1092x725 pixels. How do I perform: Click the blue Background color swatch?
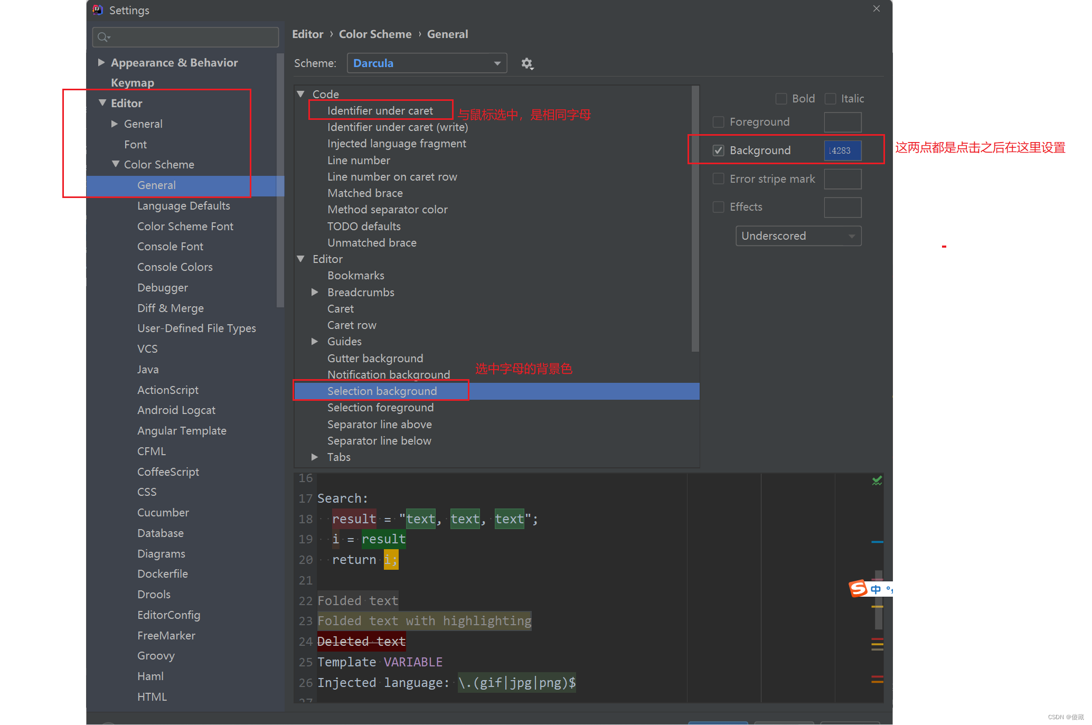click(x=842, y=150)
